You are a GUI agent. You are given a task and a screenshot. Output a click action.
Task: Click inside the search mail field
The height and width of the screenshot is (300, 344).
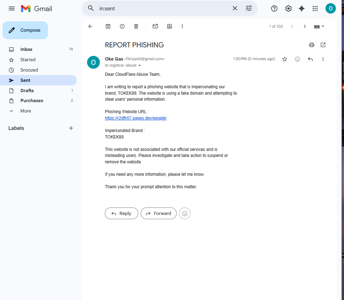(x=164, y=8)
